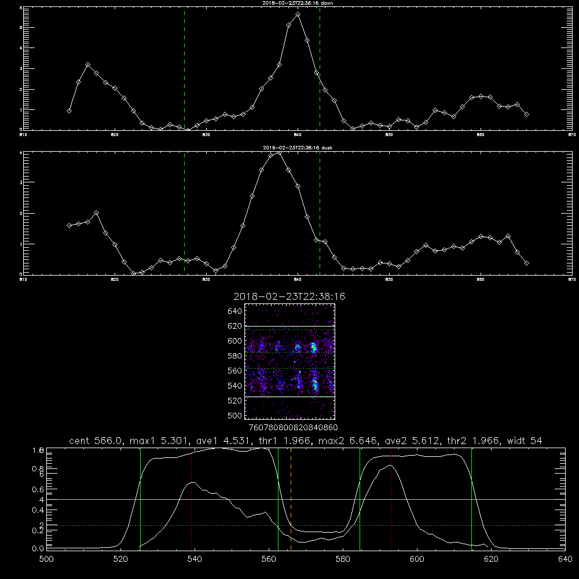Click right green dashed line in dusk plot
579x579 pixels.
[320, 213]
